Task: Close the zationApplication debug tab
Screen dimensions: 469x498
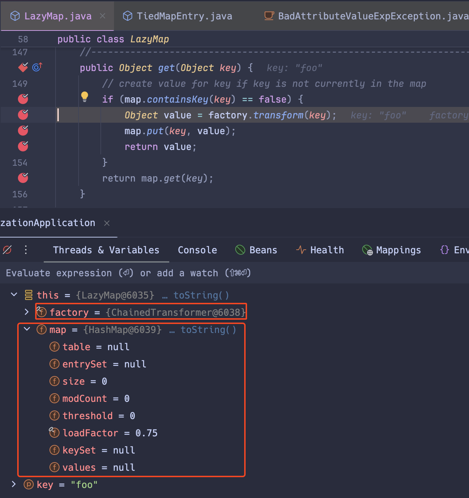Action: [106, 223]
